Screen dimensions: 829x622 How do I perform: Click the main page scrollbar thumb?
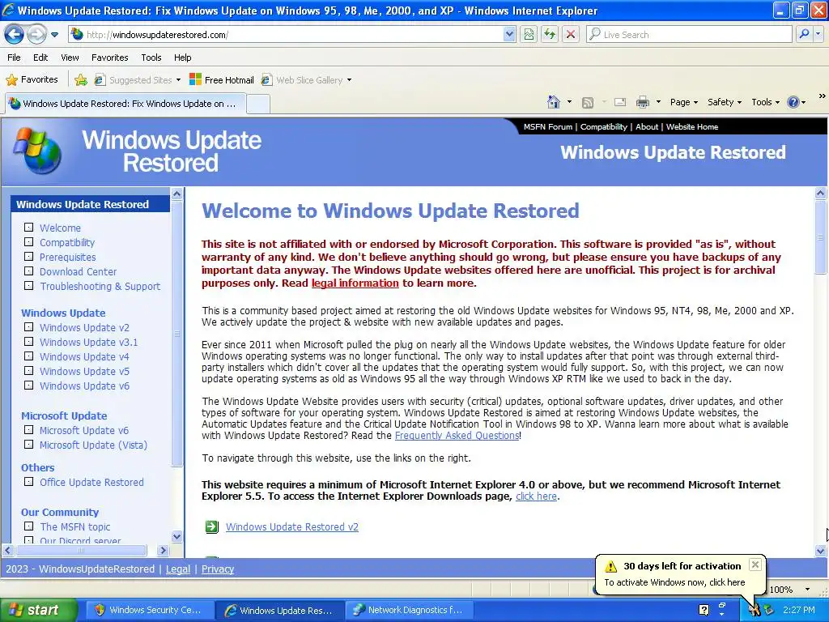point(821,236)
